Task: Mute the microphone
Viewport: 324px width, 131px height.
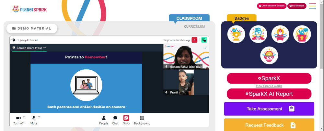Action: click(34, 120)
